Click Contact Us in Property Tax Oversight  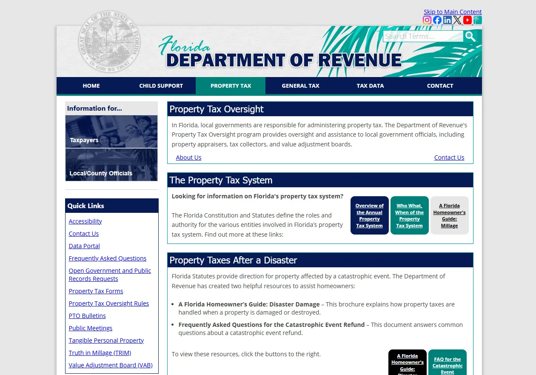pyautogui.click(x=449, y=157)
